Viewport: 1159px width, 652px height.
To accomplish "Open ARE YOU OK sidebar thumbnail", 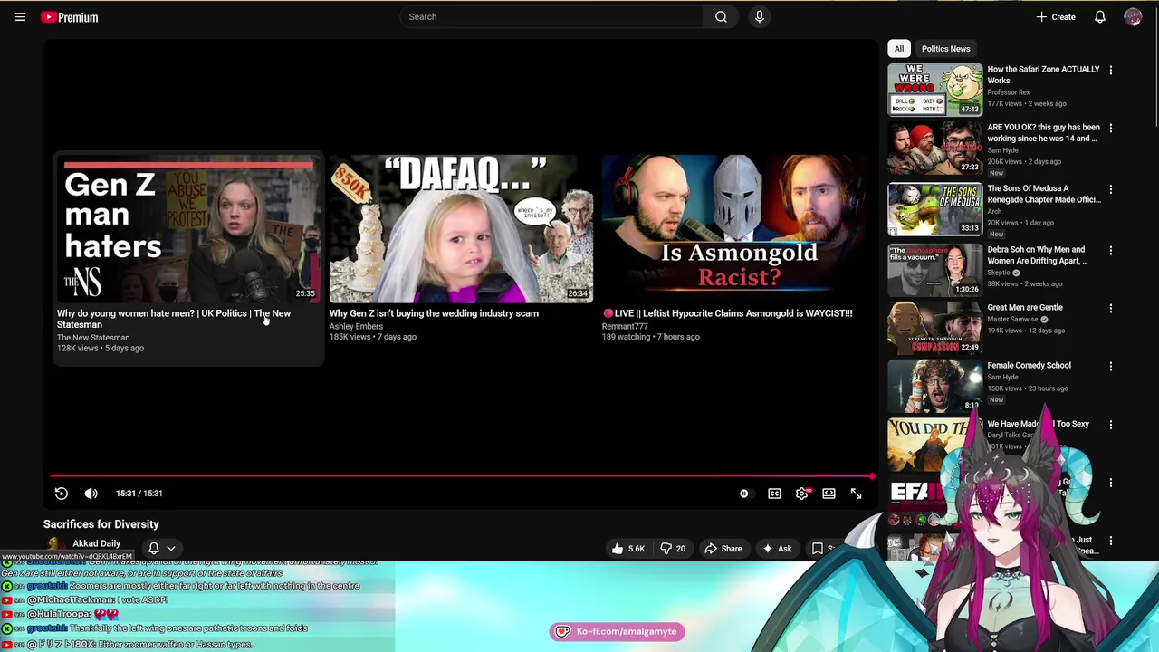I will 934,147.
